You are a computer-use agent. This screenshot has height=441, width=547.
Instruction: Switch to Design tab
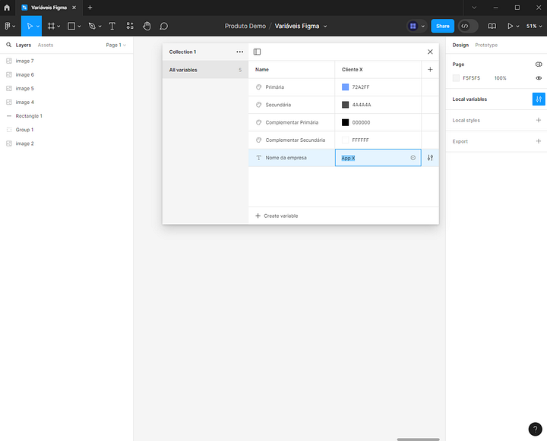coord(460,45)
